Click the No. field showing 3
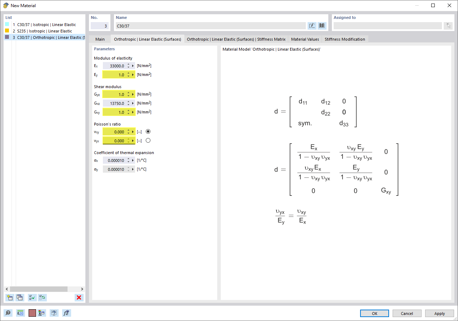Image resolution: width=458 pixels, height=321 pixels. tap(99, 26)
